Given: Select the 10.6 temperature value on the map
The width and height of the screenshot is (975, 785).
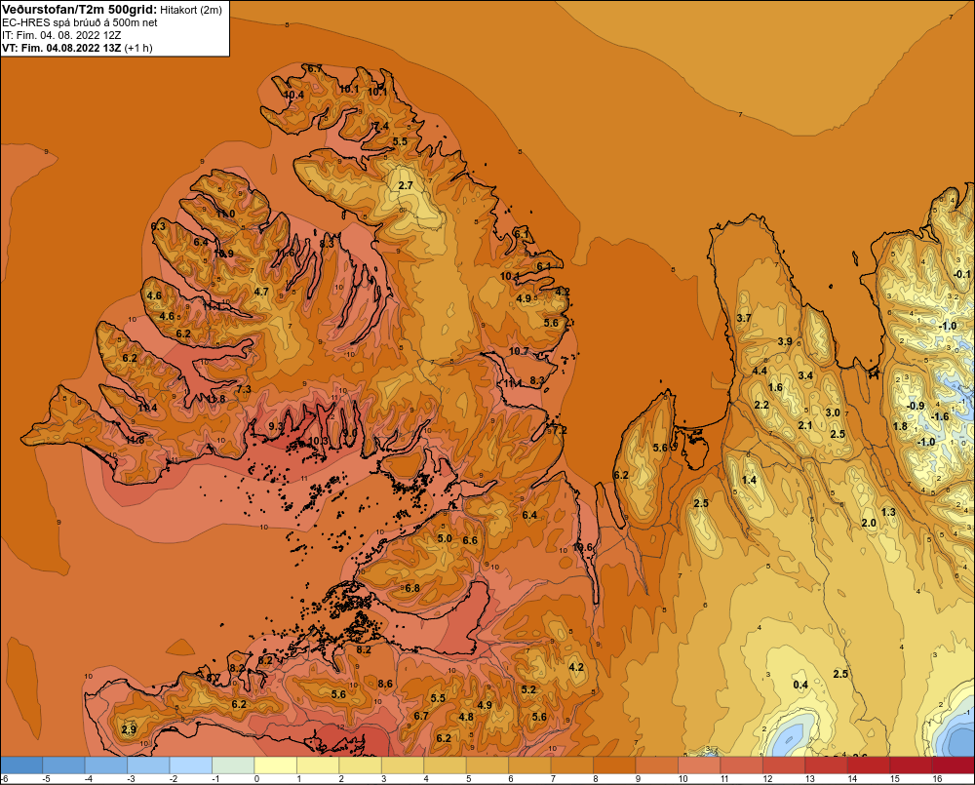Looking at the screenshot, I should [x=583, y=547].
